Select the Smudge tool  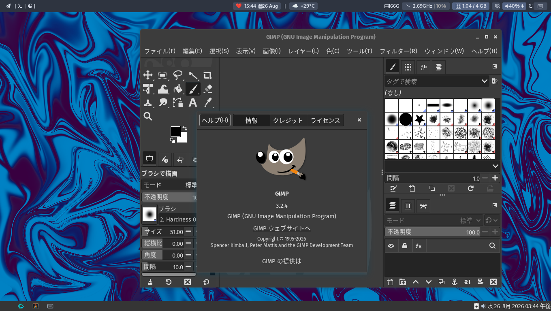163,102
